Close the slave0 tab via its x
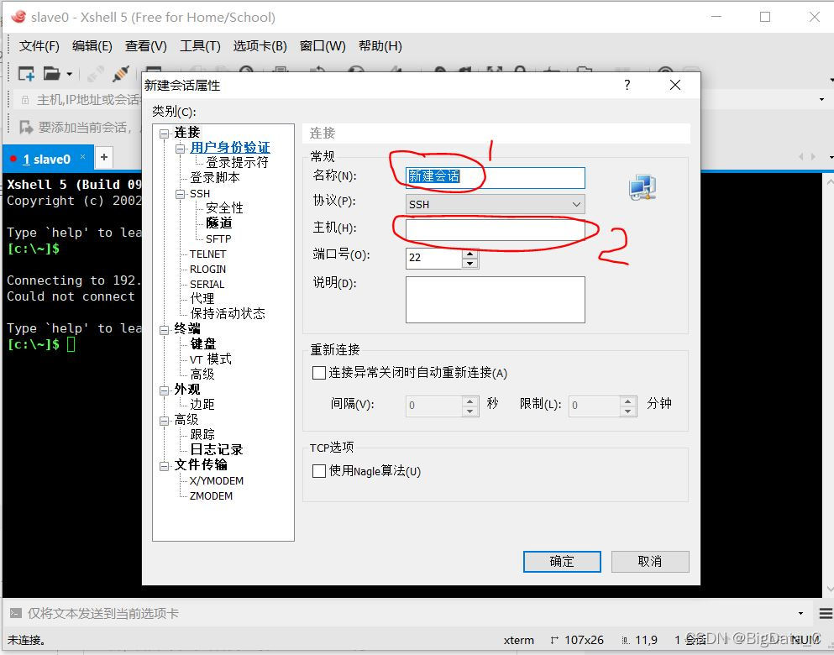Image resolution: width=834 pixels, height=655 pixels. pyautogui.click(x=82, y=157)
